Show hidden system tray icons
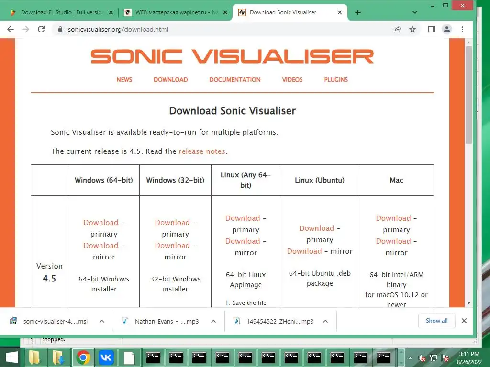 click(410, 358)
